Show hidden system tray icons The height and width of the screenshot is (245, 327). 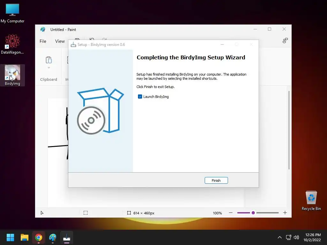coord(280,237)
